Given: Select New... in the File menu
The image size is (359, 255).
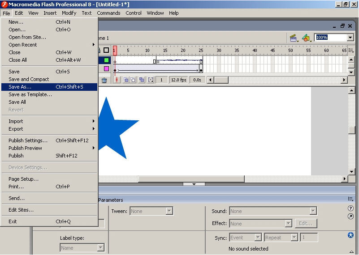Looking at the screenshot, I should point(49,22).
